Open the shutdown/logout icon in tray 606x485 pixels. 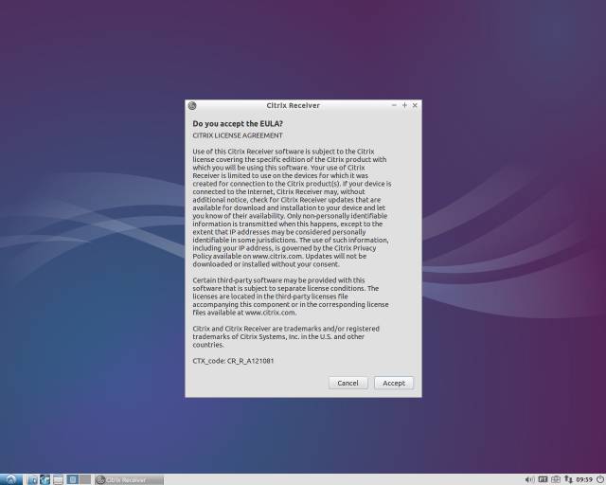[600, 479]
